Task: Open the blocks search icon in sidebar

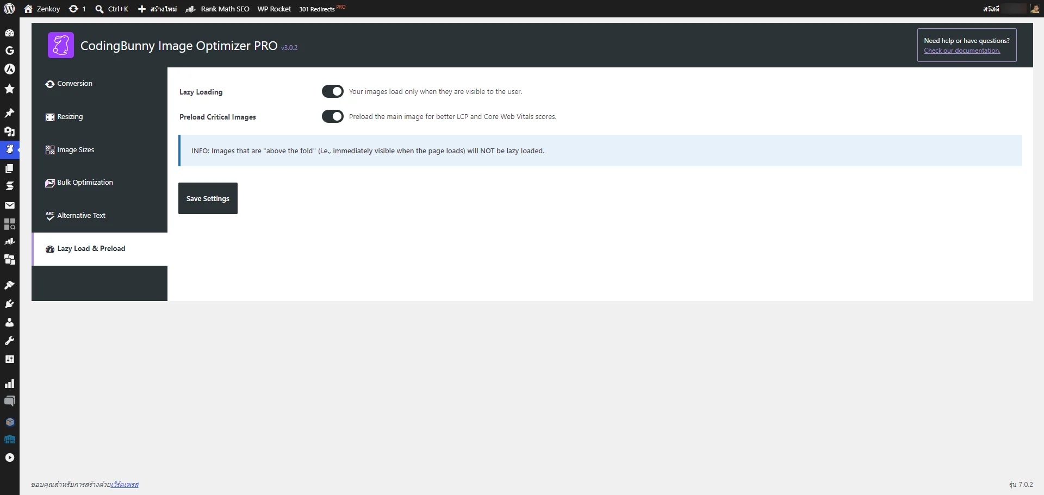Action: pos(9,223)
